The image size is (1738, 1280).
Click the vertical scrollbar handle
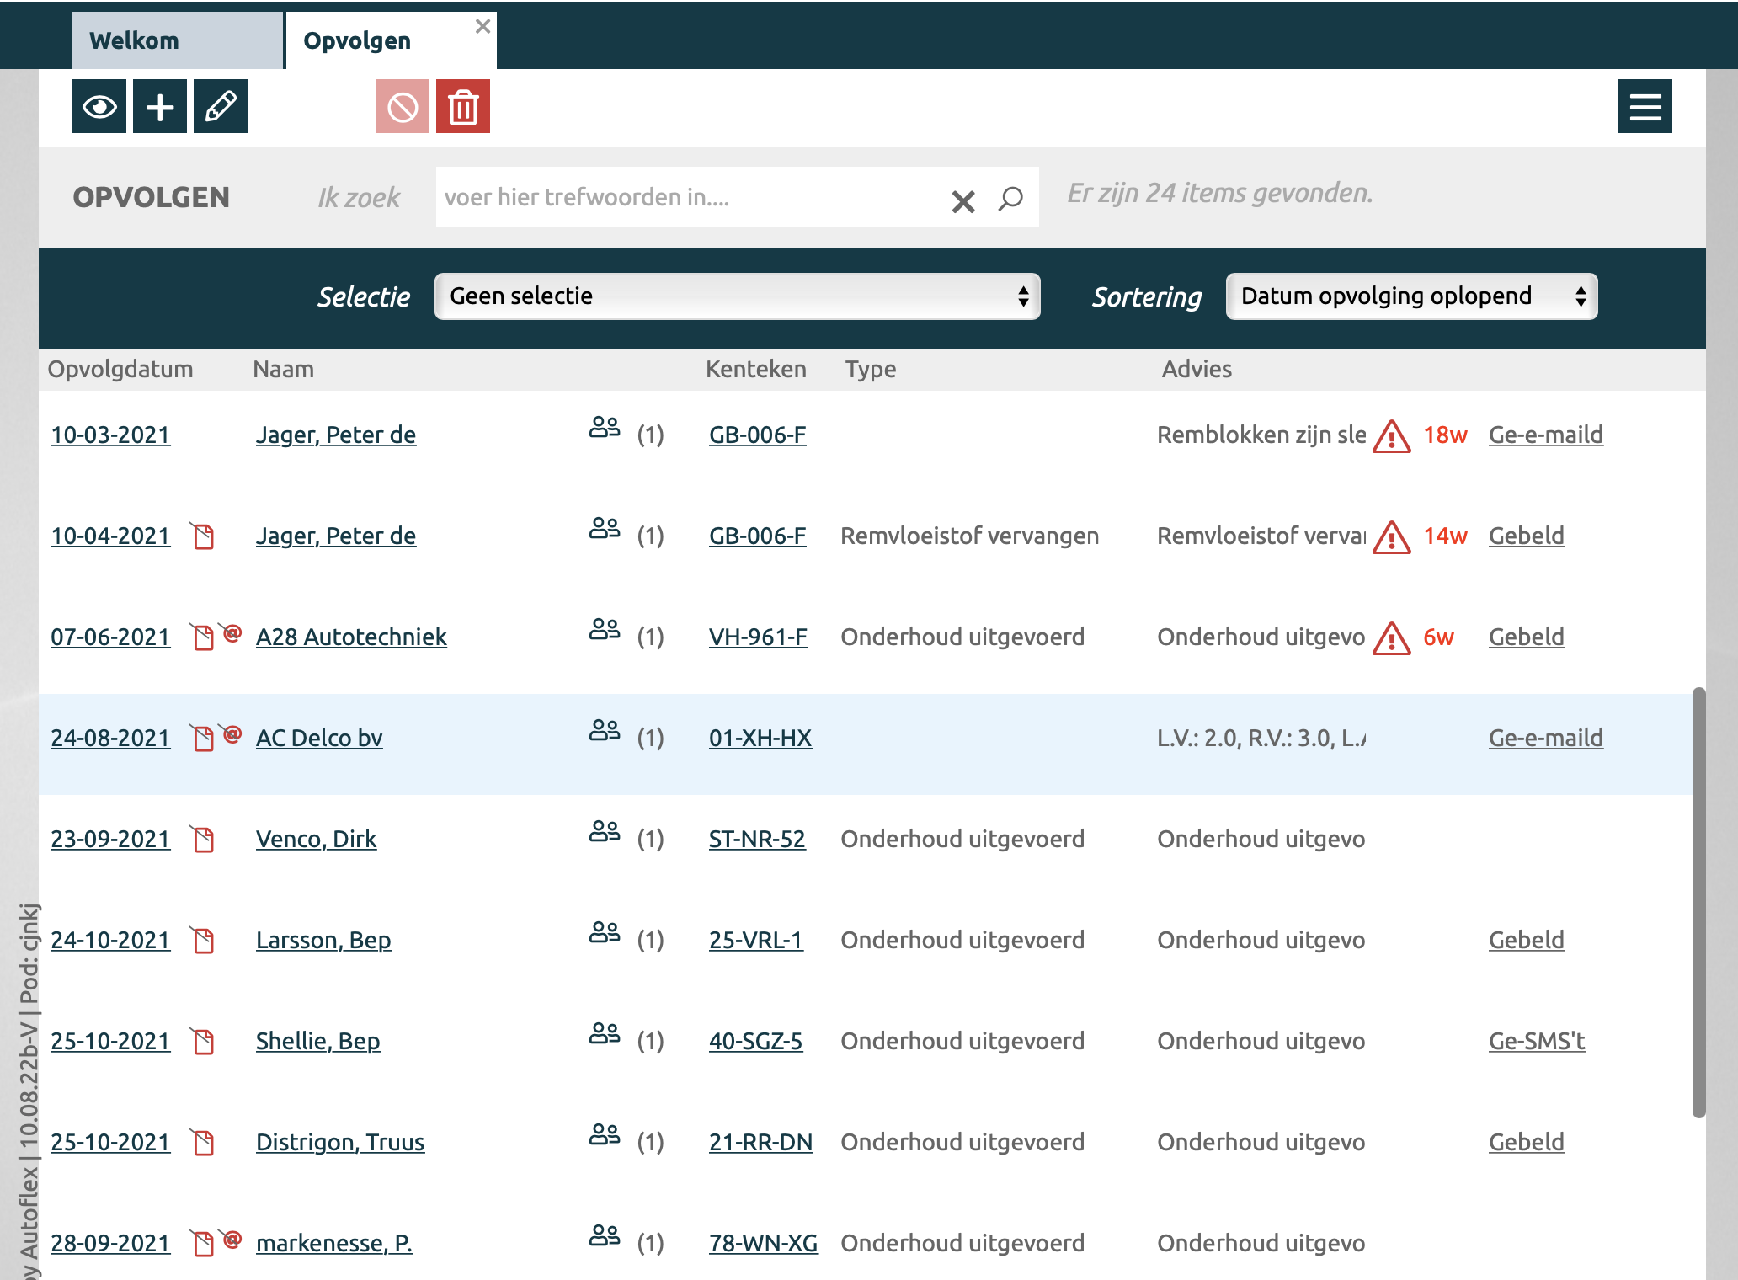tap(1698, 901)
